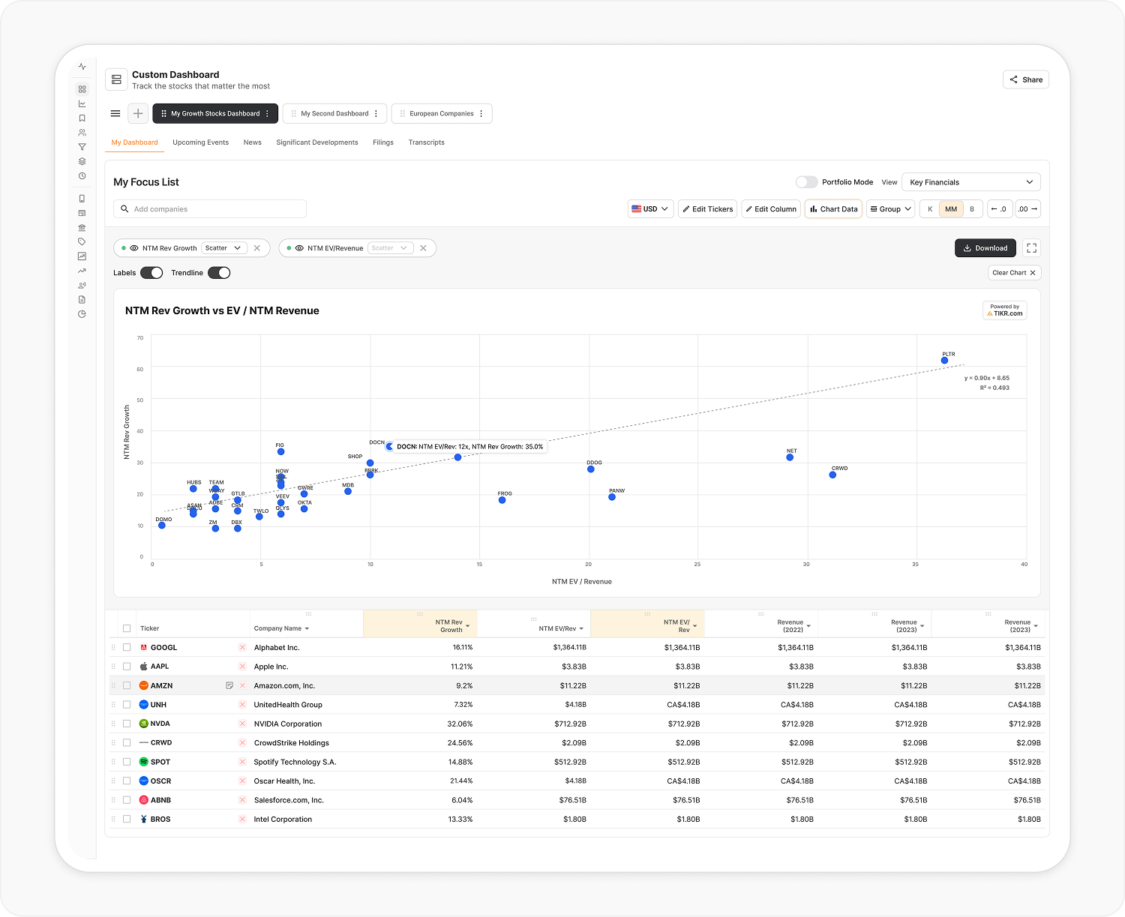
Task: Click the hamburger menu icon beside dashboards
Action: click(115, 114)
